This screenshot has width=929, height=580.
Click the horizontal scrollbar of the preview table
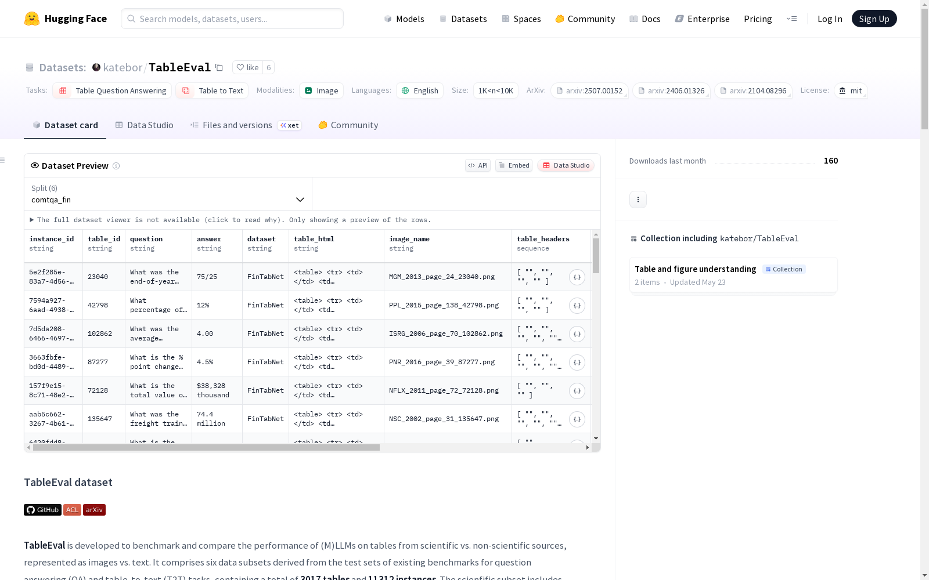[x=206, y=448]
